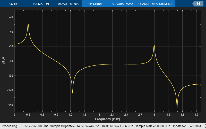Viewport: 206px width, 129px height.
Task: Click the ΔT=256.0000 ms status field
Action: click(36, 126)
